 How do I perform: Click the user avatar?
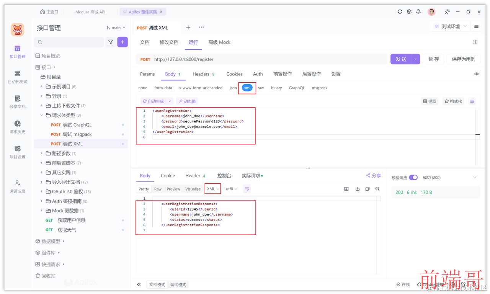[432, 12]
